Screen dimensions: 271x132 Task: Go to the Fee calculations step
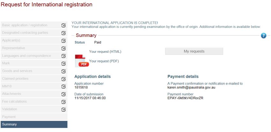click(34, 101)
